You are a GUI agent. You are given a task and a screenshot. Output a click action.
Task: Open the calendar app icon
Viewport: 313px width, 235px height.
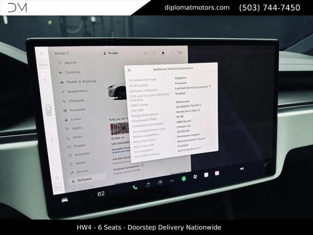point(217,173)
